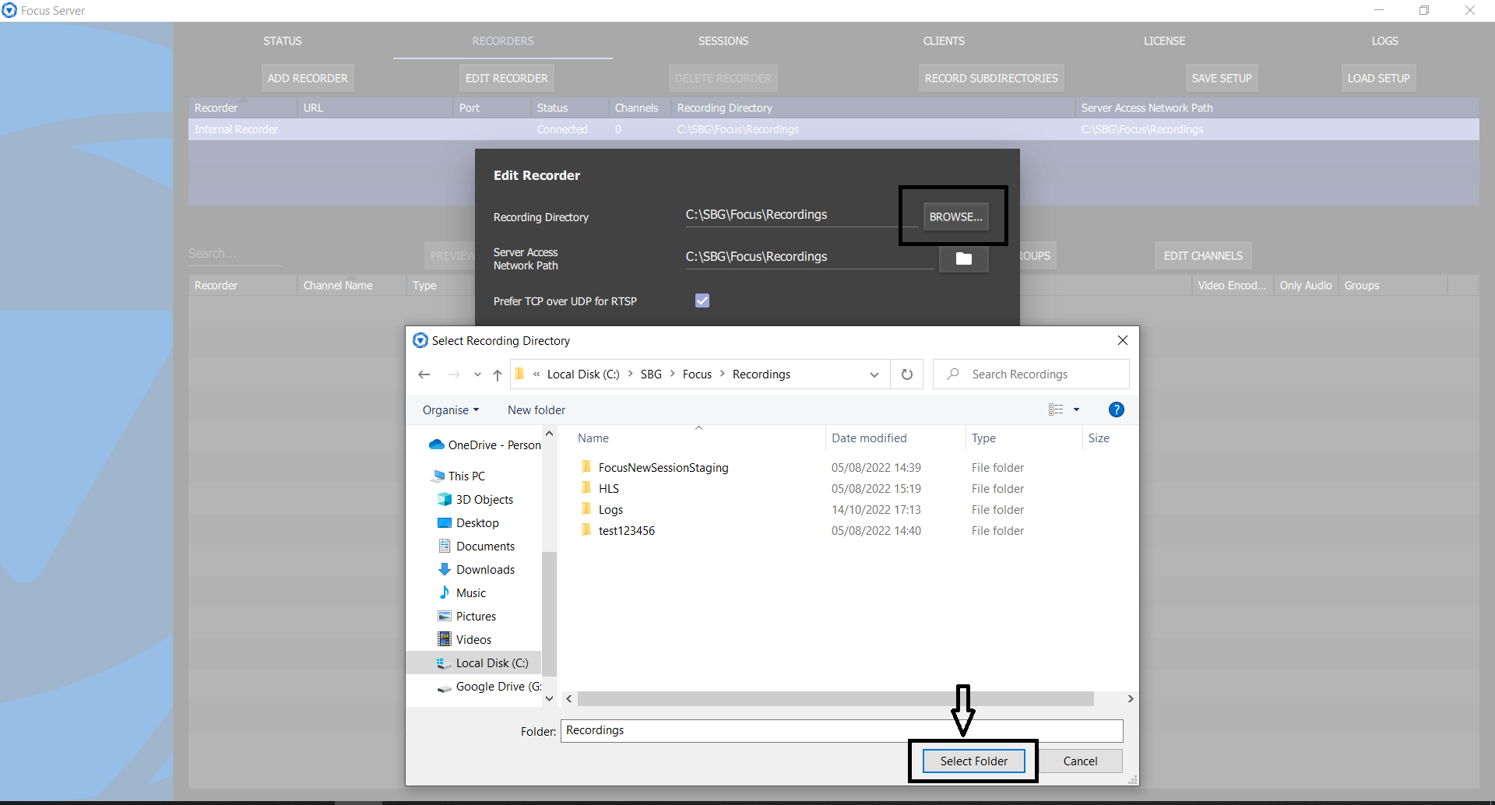Switch to the SESSIONS tab
This screenshot has width=1495, height=805.
(x=723, y=41)
